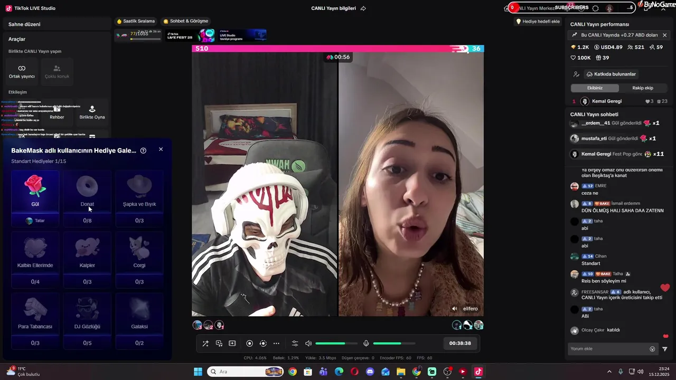Click the replay clip capture icon
The width and height of the screenshot is (676, 380).
click(263, 344)
